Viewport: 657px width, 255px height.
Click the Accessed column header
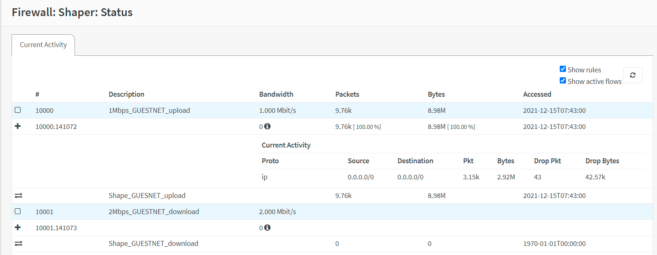pyautogui.click(x=537, y=94)
